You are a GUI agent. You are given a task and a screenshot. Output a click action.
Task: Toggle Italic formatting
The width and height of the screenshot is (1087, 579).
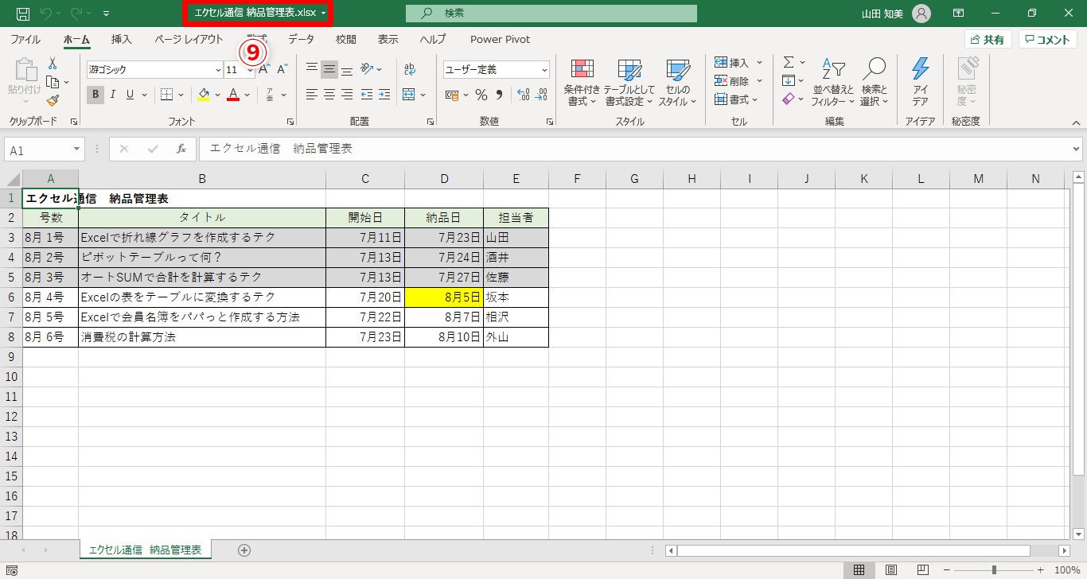112,95
